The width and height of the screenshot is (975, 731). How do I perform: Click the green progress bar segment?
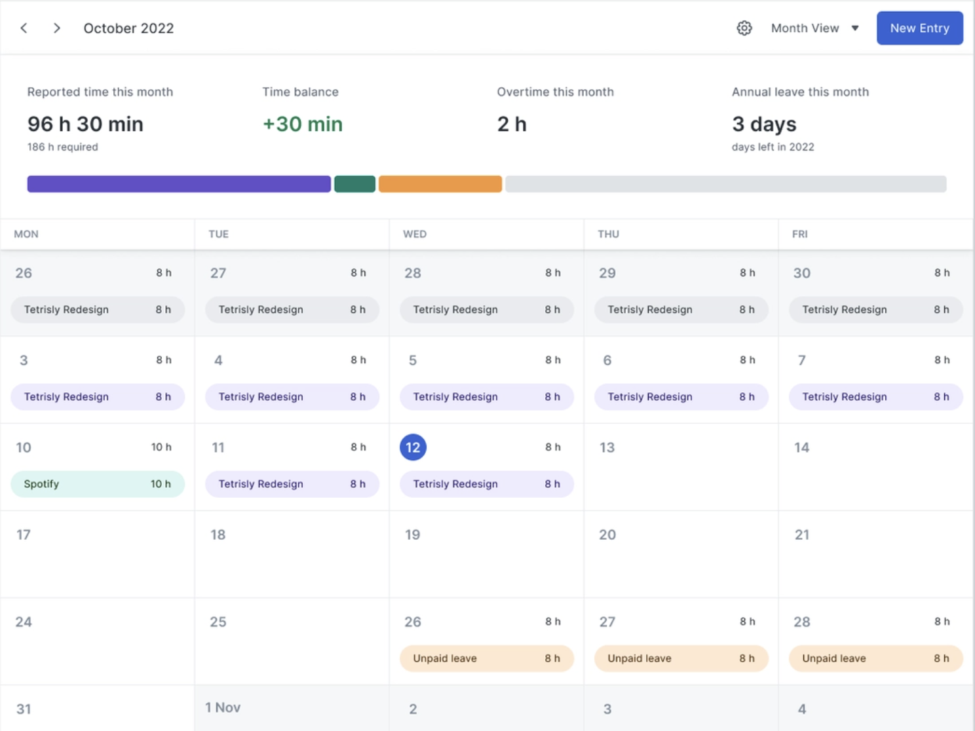[354, 184]
